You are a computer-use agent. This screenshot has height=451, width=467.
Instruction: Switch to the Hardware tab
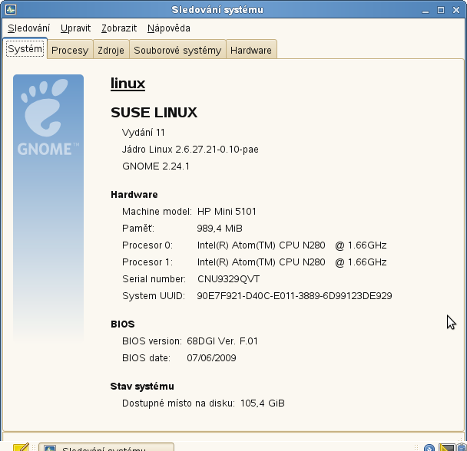(251, 51)
